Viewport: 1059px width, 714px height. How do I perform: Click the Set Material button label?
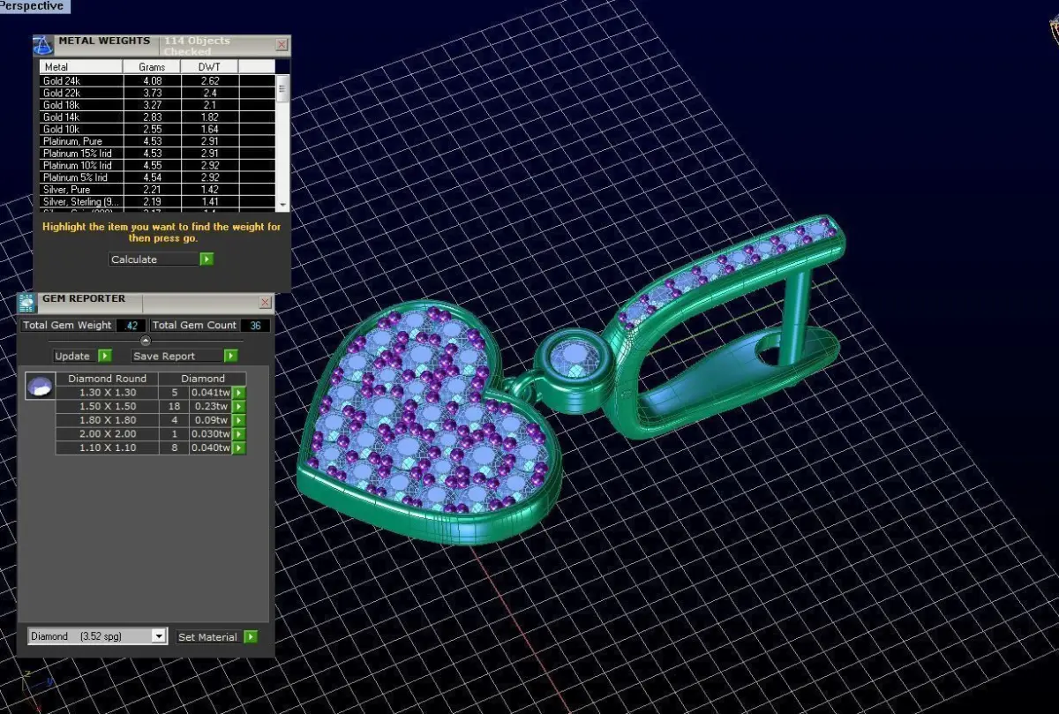tap(207, 636)
